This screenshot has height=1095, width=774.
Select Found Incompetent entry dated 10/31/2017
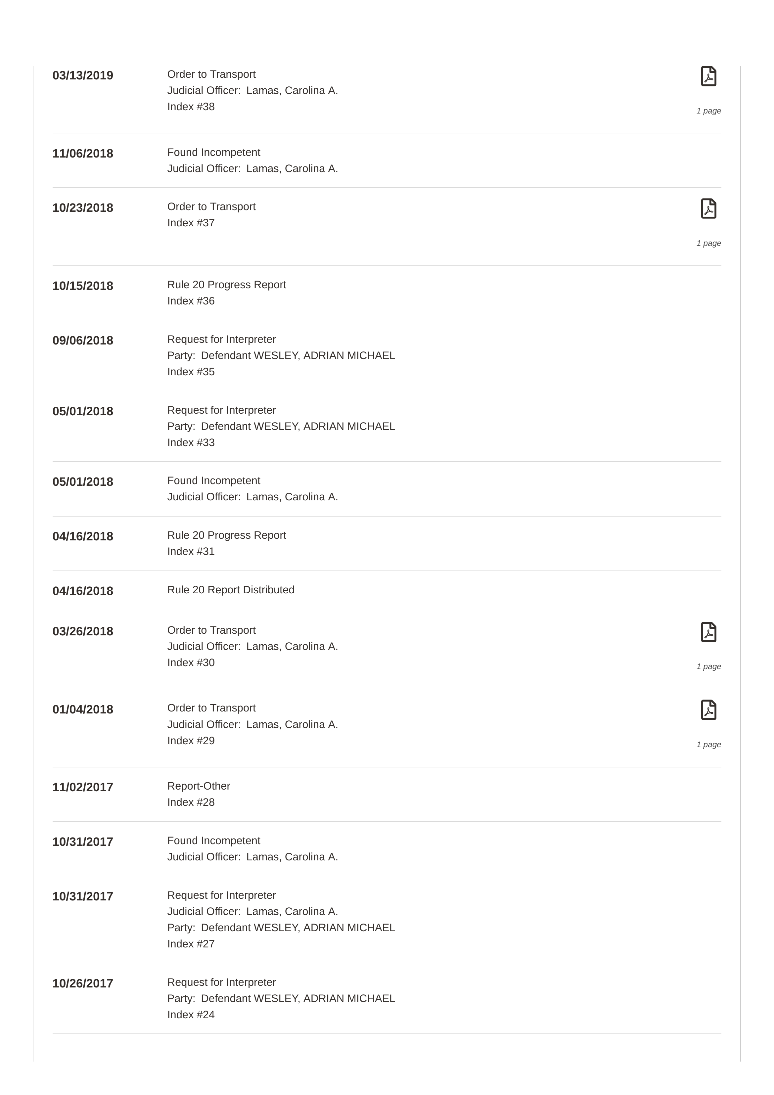coord(387,849)
